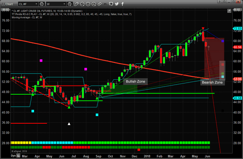This screenshot has width=243, height=159.
Task: Select the Bullish Zone label
Action: 135,81
